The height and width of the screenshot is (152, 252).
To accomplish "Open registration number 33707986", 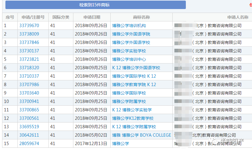I will [29, 85].
